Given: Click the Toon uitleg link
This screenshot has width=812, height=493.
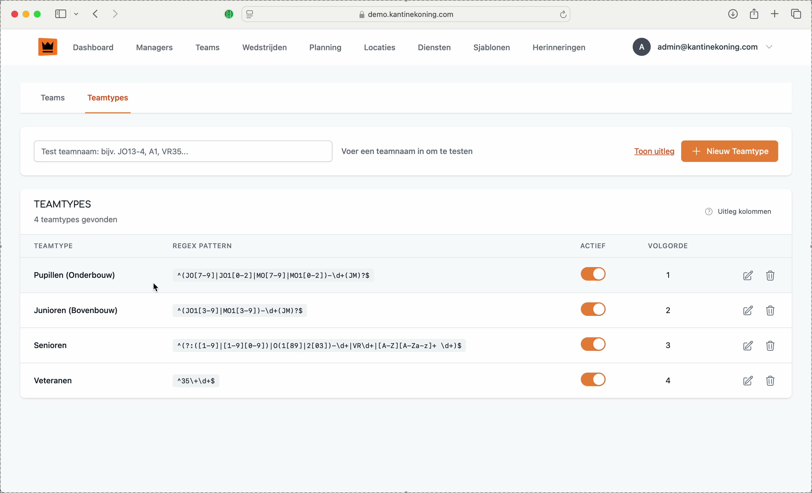Looking at the screenshot, I should [654, 151].
